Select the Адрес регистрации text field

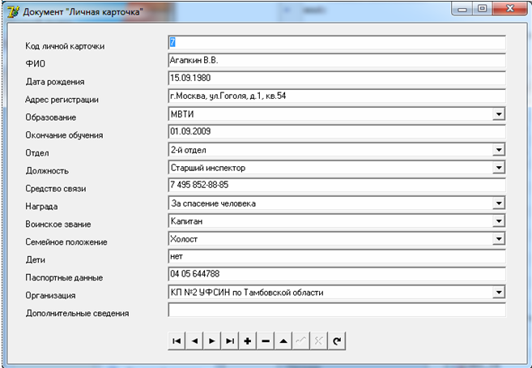[335, 96]
